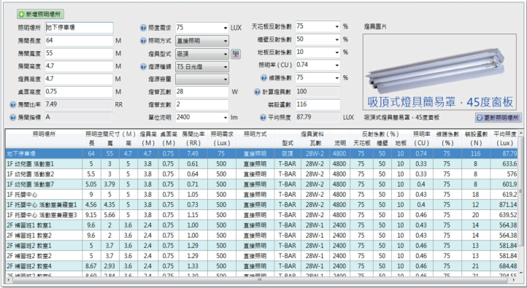Open the 牆壁反射係數 dropdown showing 50
Screen dimensions: 527x288
coord(318,39)
